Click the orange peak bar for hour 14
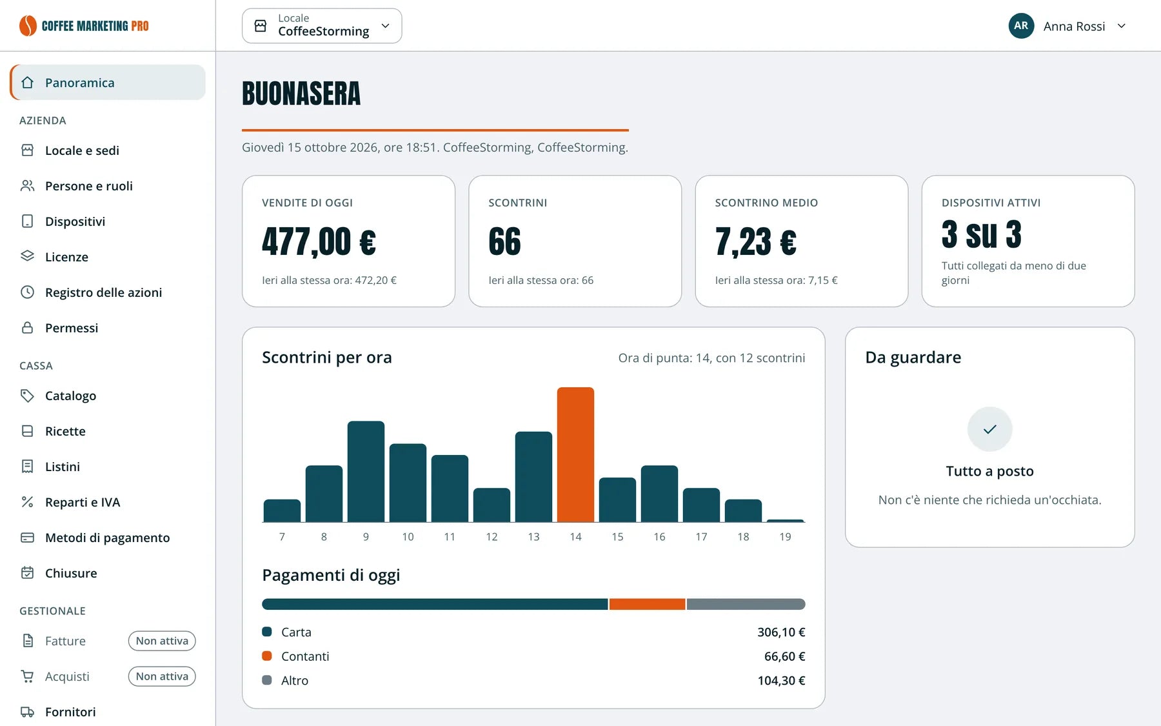The image size is (1161, 726). tap(575, 454)
